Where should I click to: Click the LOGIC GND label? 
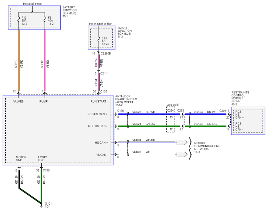(x=43, y=159)
